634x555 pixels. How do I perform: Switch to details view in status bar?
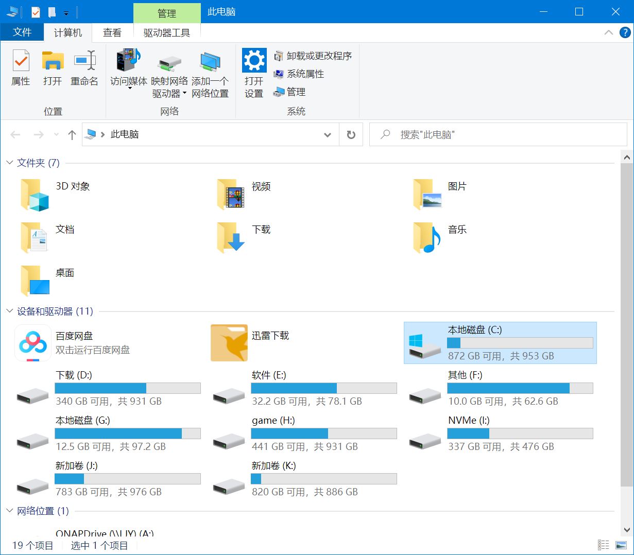click(603, 545)
